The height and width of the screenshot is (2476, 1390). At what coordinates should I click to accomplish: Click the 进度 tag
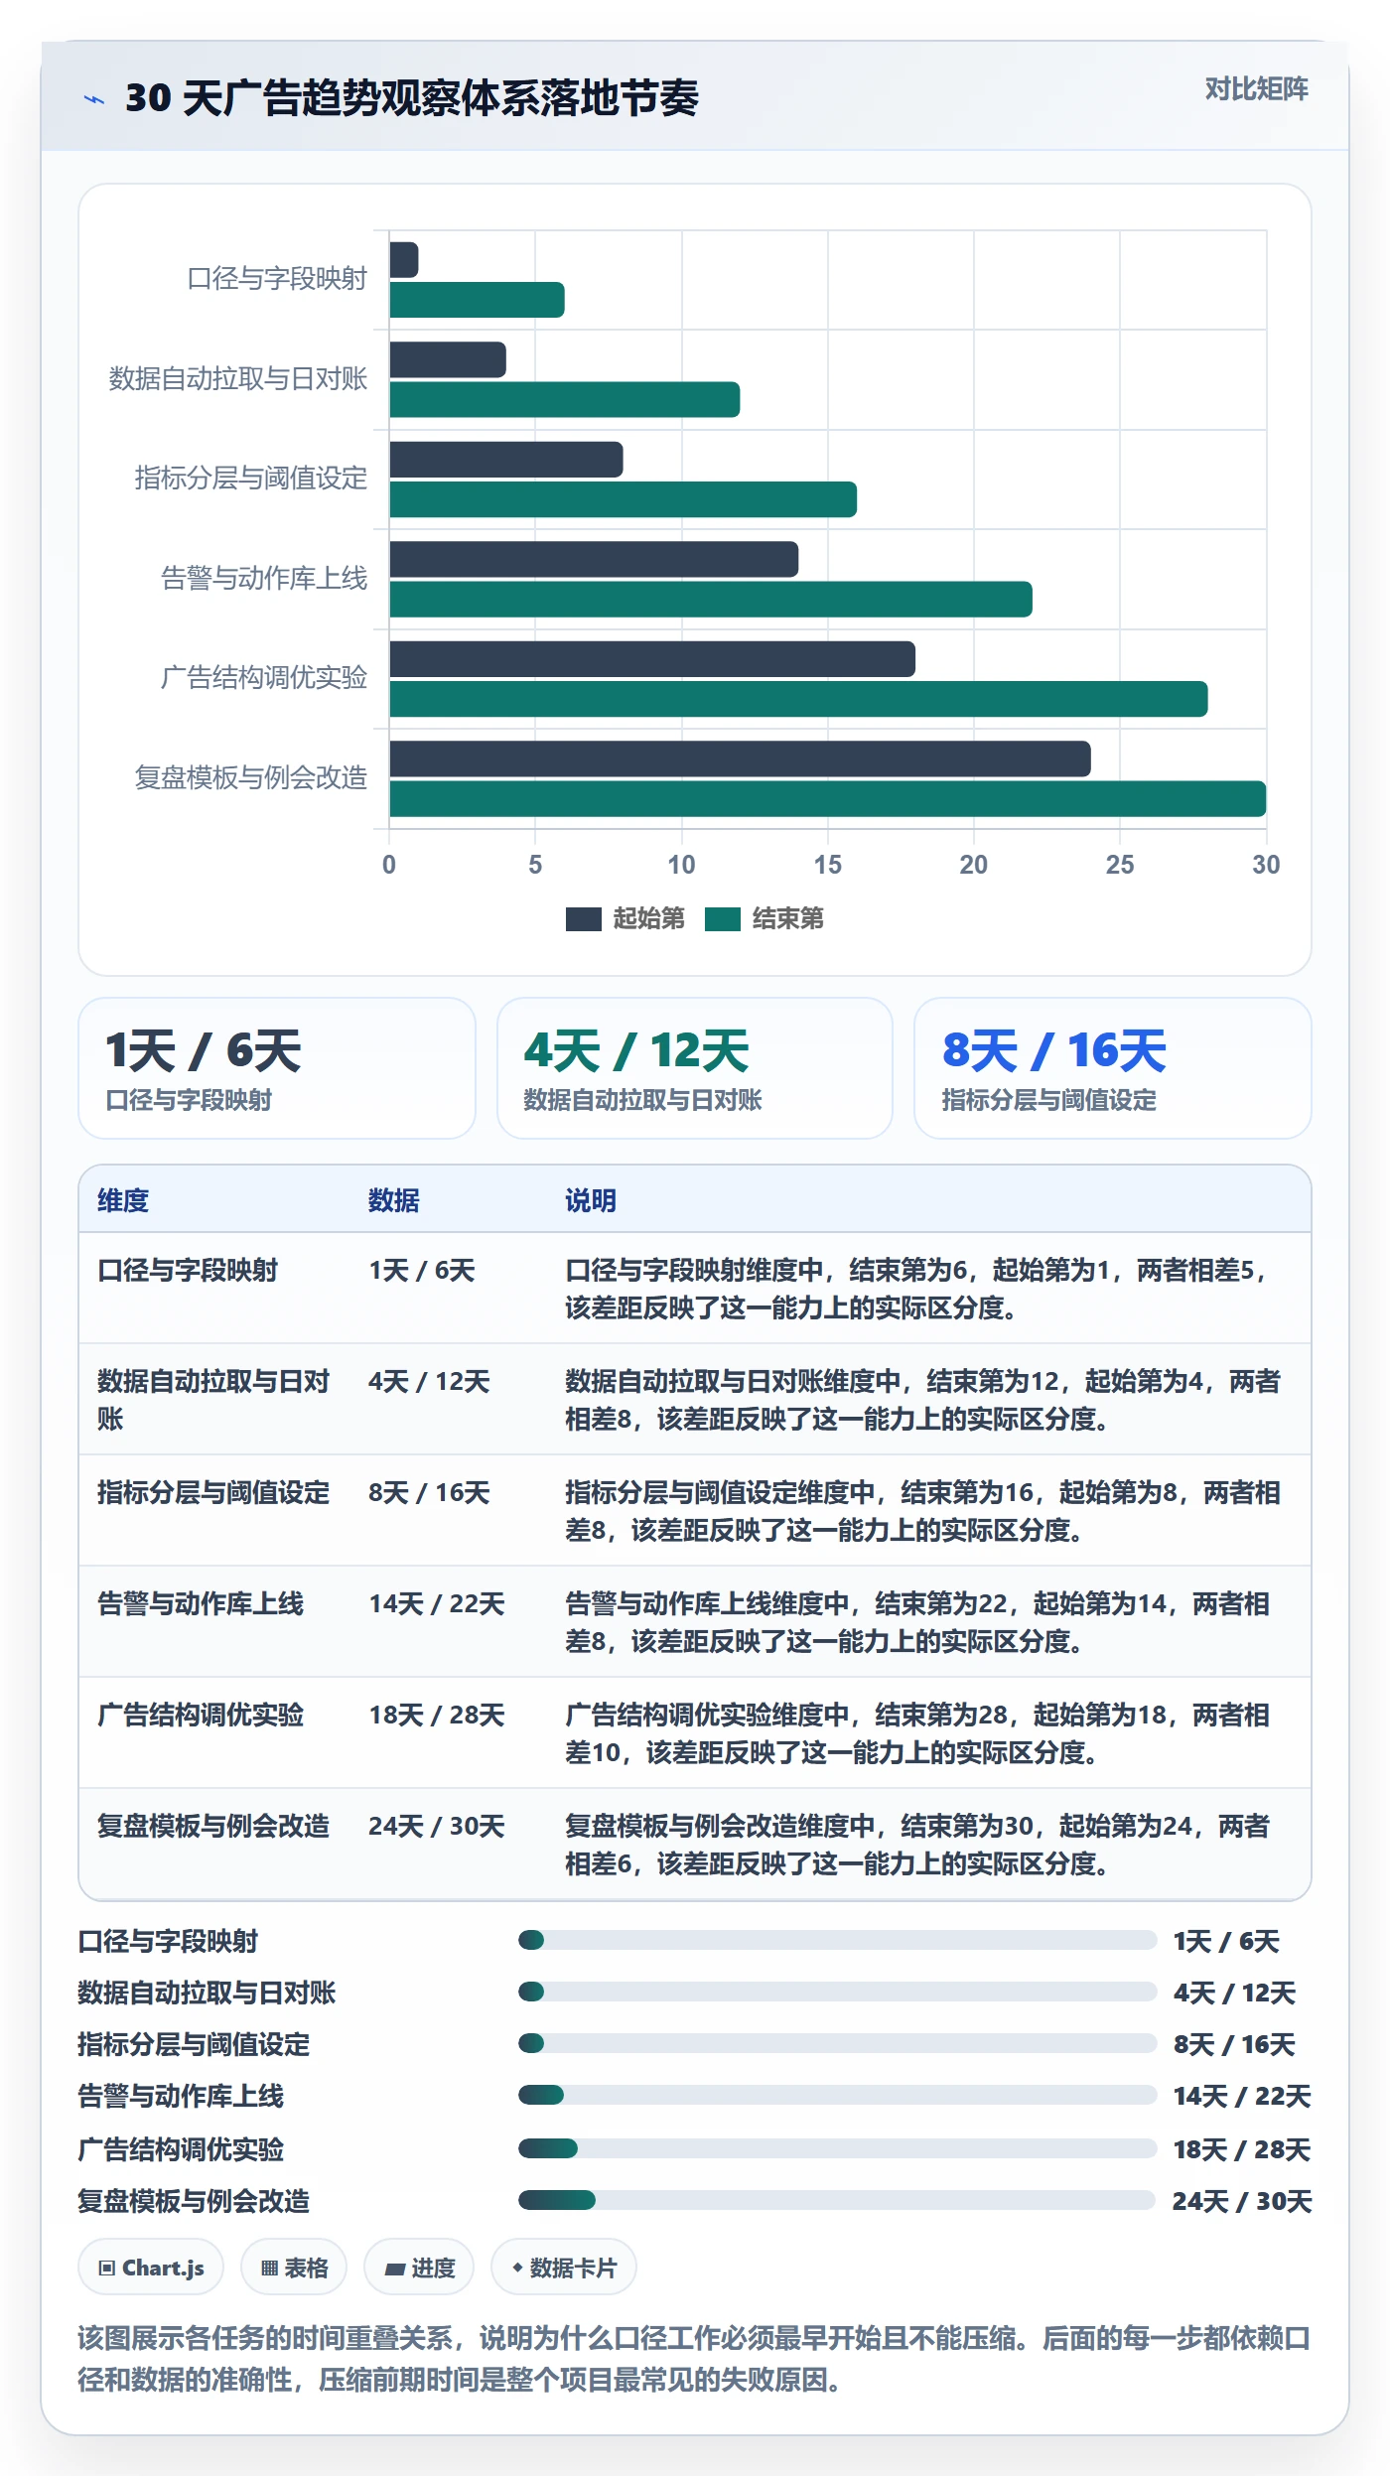[419, 2268]
